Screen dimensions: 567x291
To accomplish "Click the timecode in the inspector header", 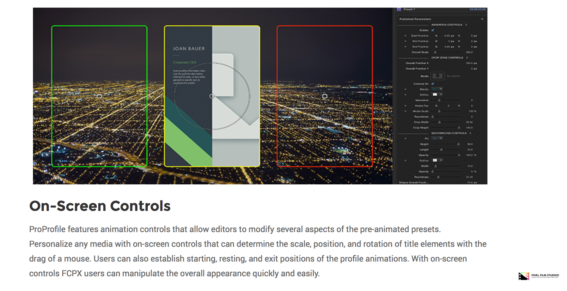I will [478, 9].
